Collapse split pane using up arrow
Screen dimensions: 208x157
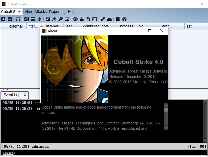(3, 89)
